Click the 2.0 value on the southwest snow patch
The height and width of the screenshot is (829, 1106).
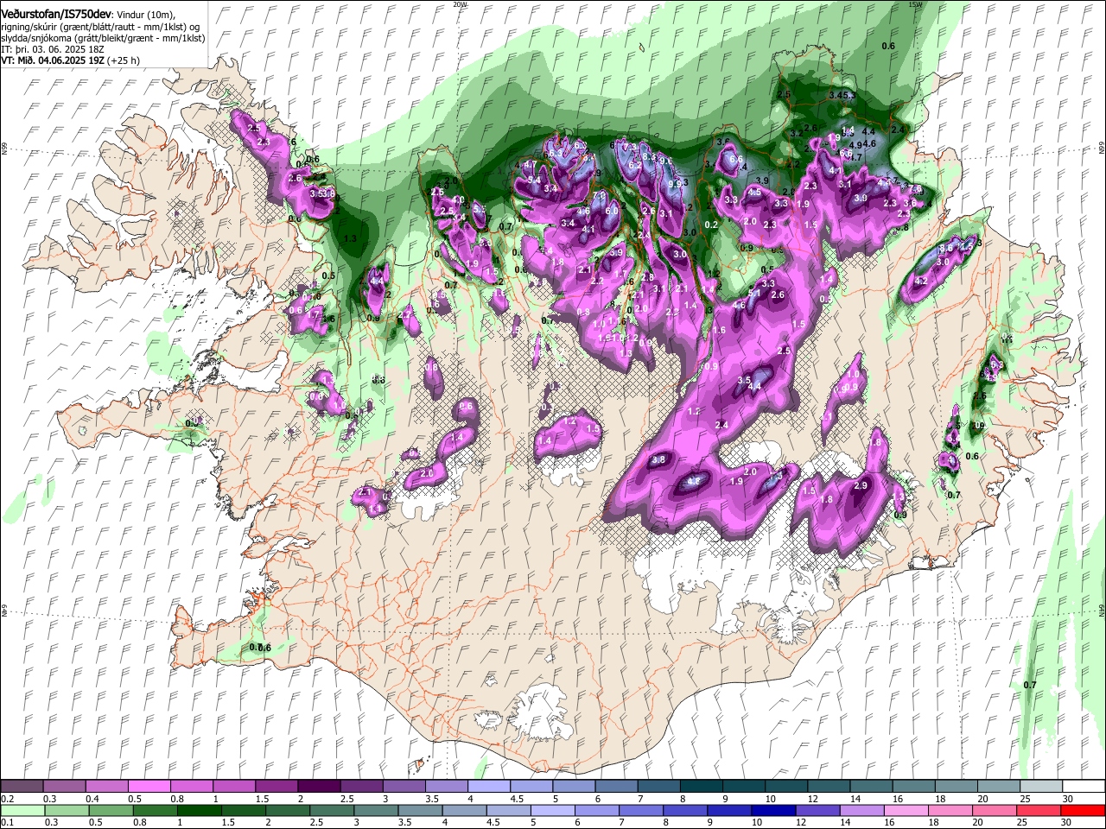click(x=426, y=474)
